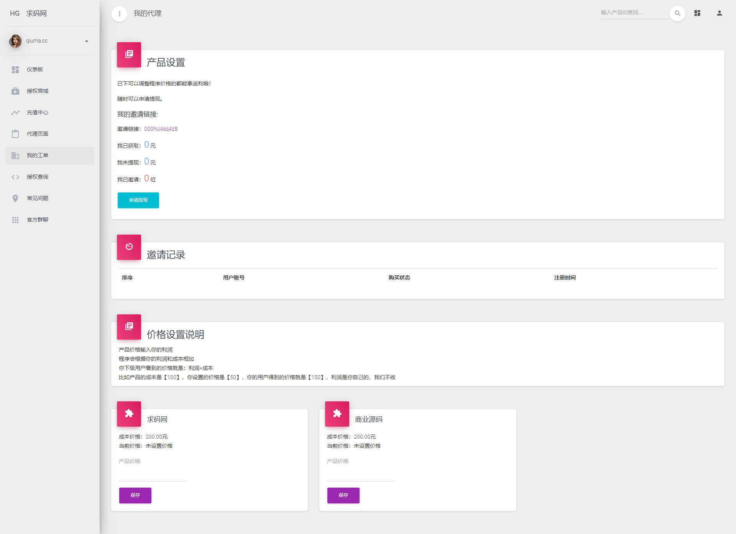Click the 求码网 site title
This screenshot has width=736, height=534.
point(36,13)
